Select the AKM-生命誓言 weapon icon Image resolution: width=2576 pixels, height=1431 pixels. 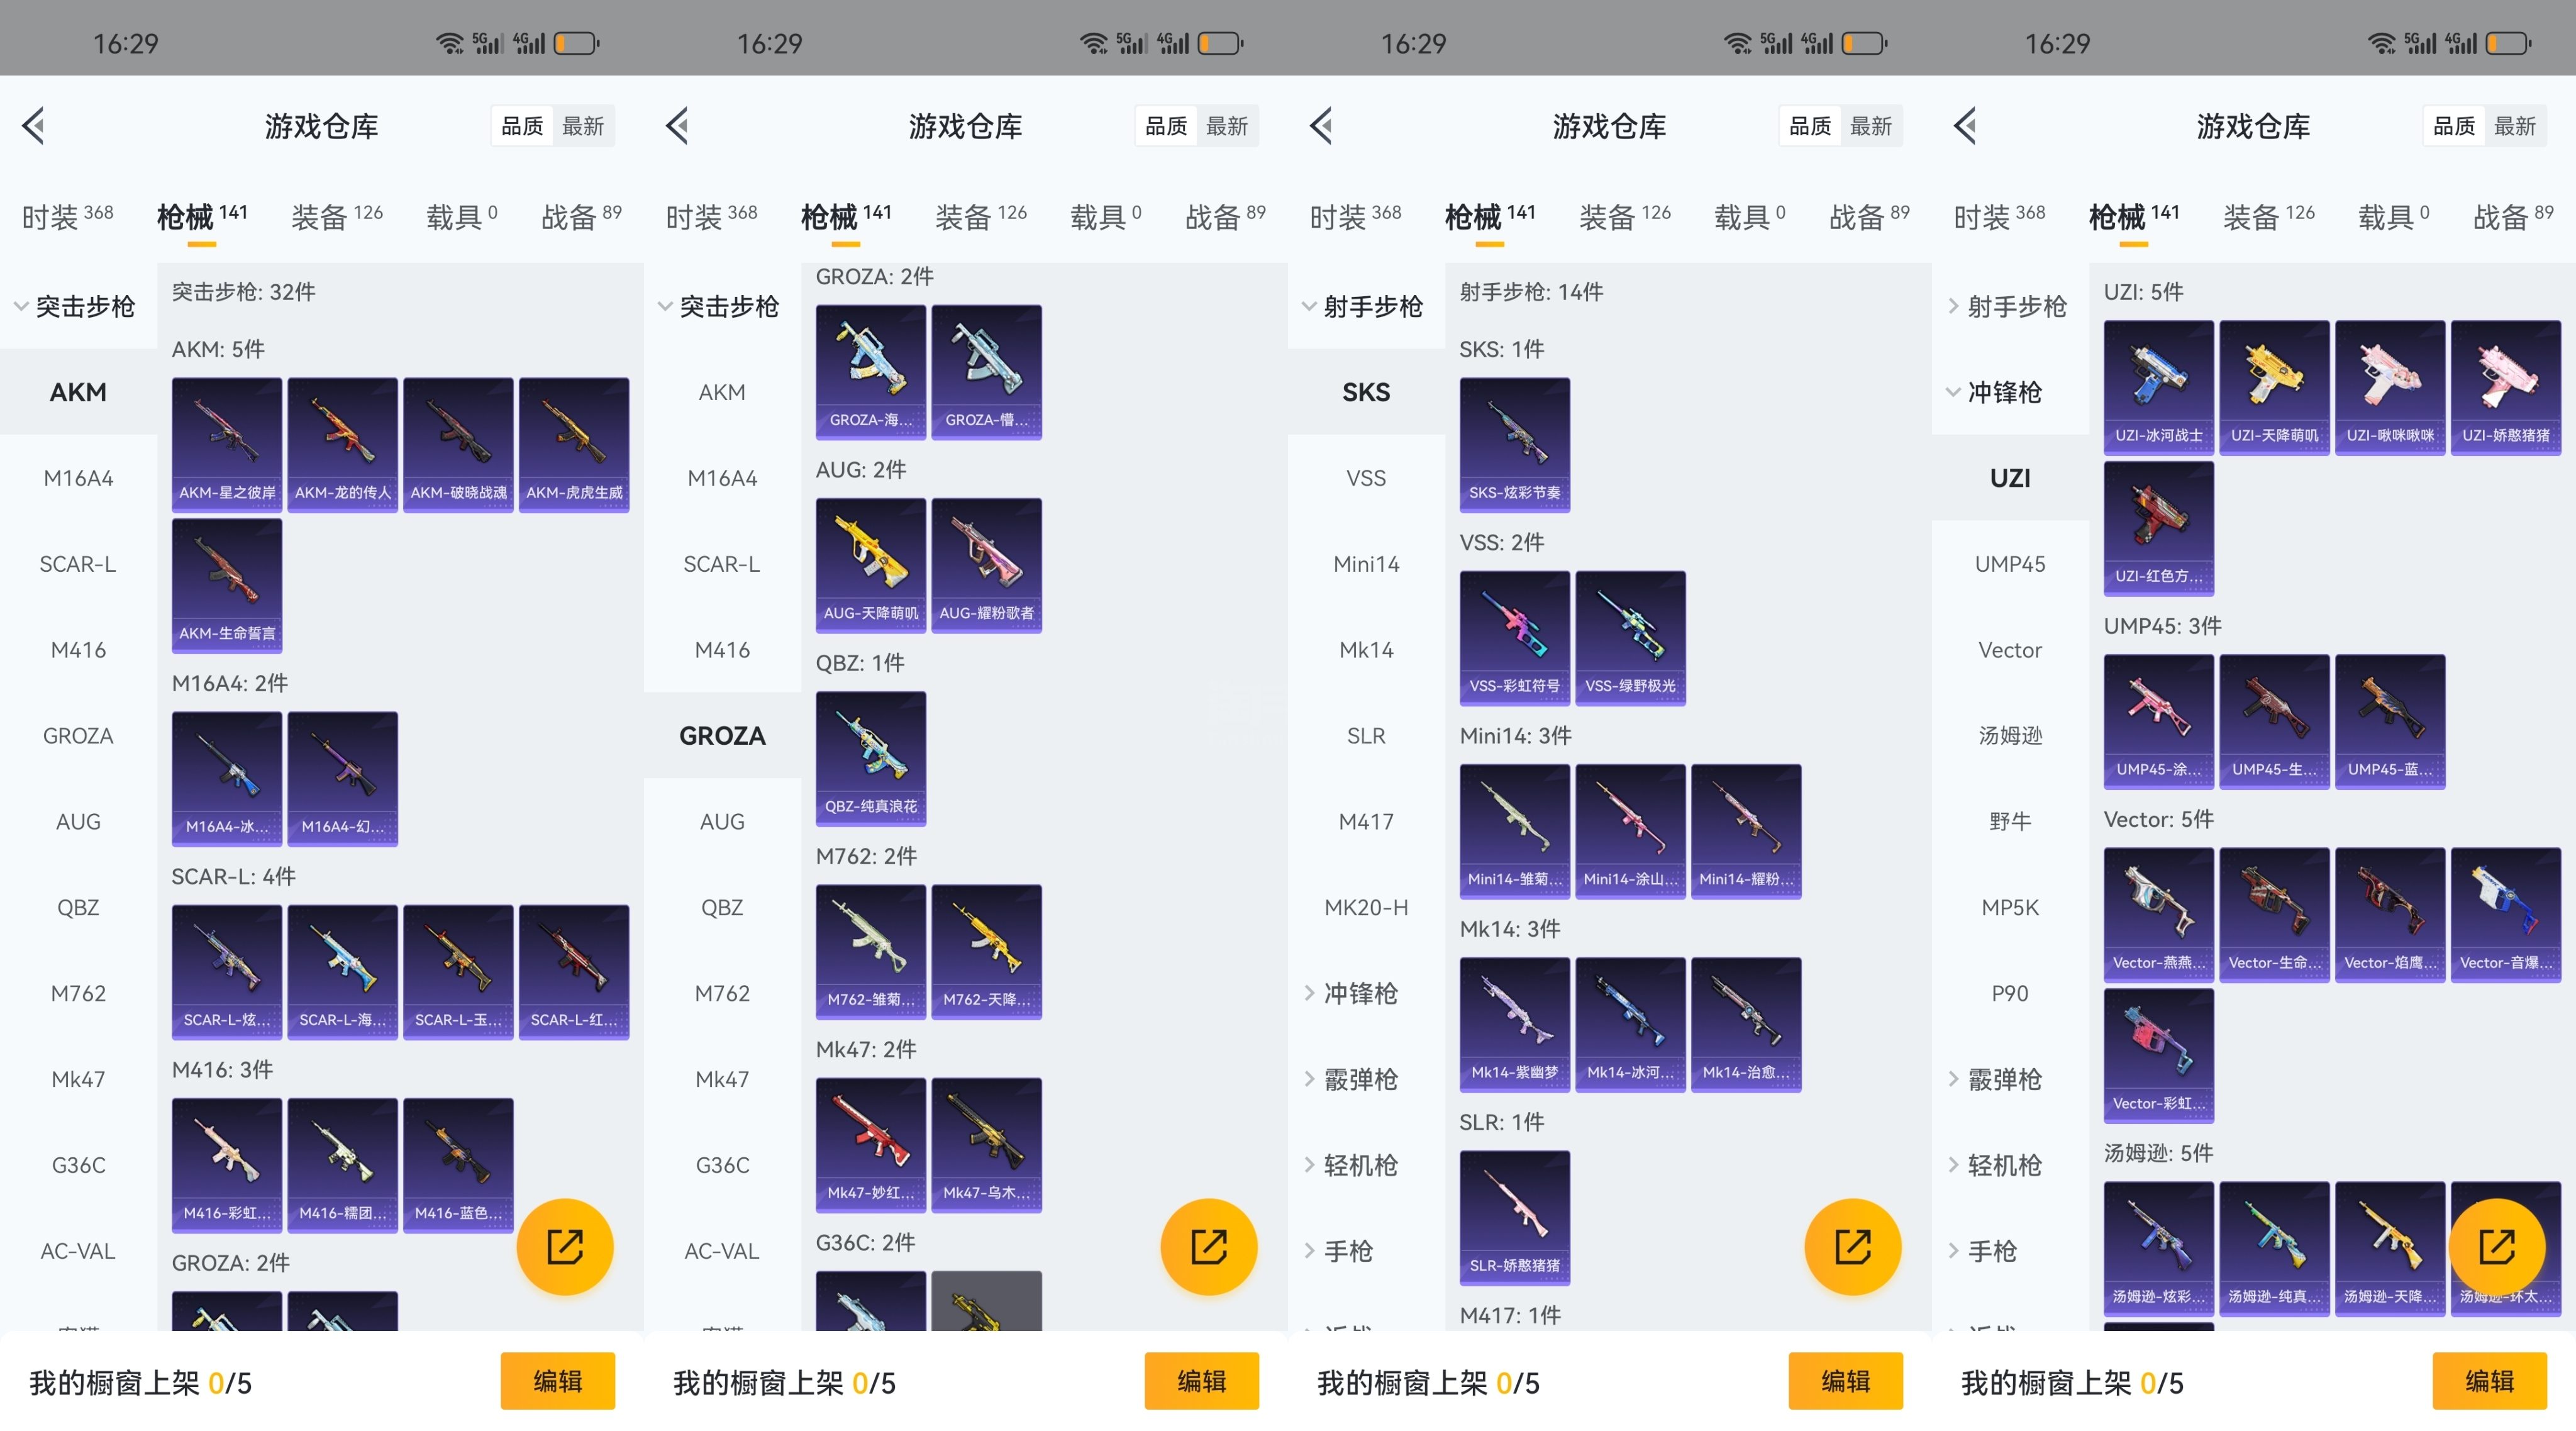[227, 586]
